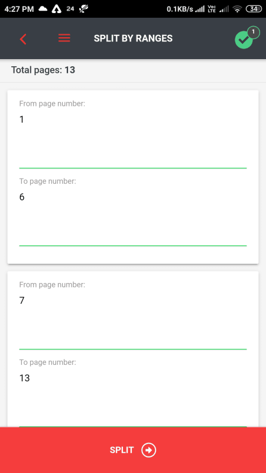
Task: Tap the clock showing 4:27 PM
Action: [x=20, y=9]
